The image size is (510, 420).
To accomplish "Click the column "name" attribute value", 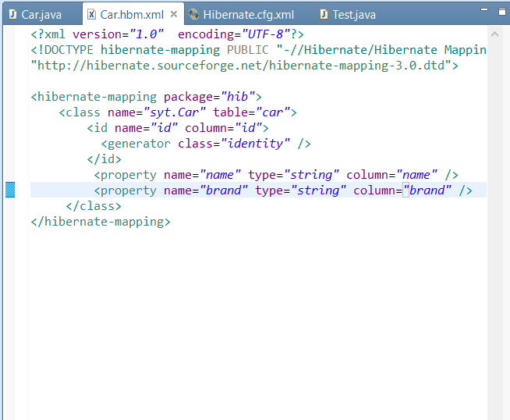I will [x=416, y=175].
